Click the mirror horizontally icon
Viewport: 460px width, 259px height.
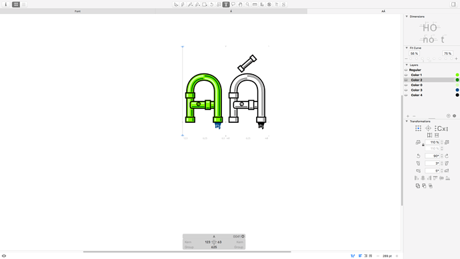tap(429, 135)
